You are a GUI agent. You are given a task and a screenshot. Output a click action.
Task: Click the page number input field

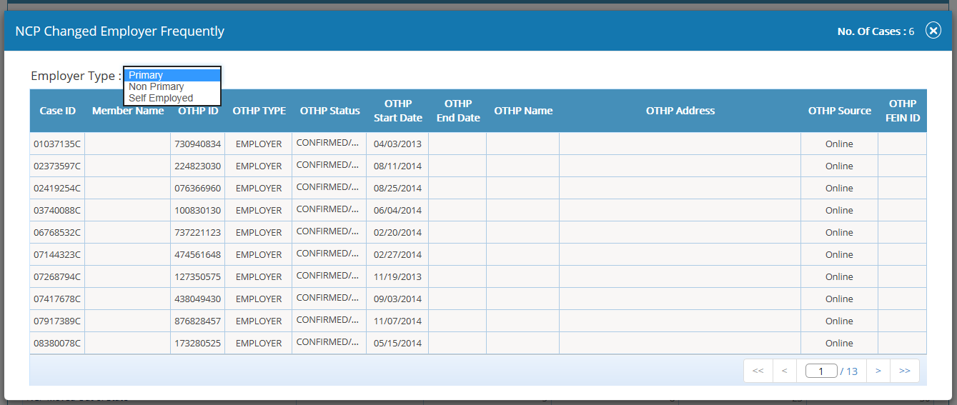click(821, 371)
